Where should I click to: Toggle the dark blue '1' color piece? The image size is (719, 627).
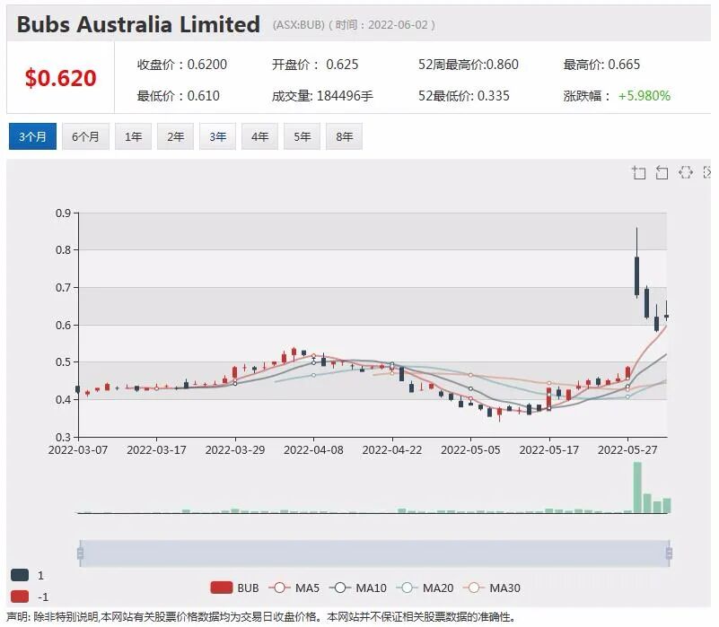[x=20, y=575]
